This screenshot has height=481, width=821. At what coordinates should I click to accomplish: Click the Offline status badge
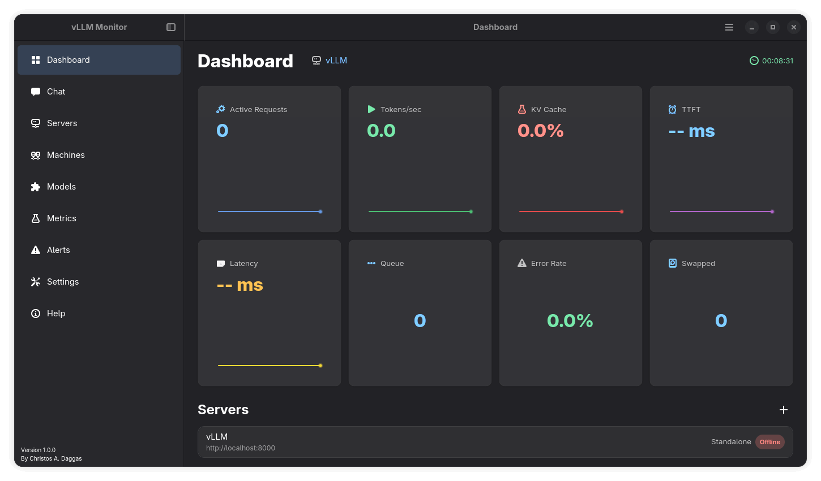click(769, 442)
